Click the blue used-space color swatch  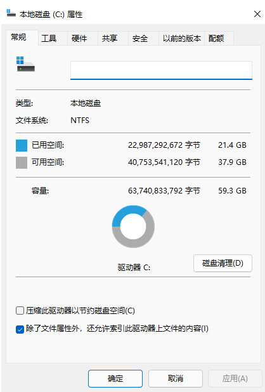pyautogui.click(x=22, y=145)
